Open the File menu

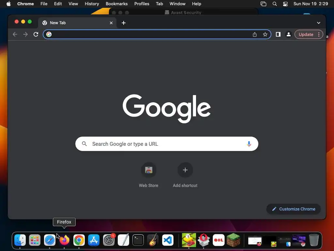point(44,4)
